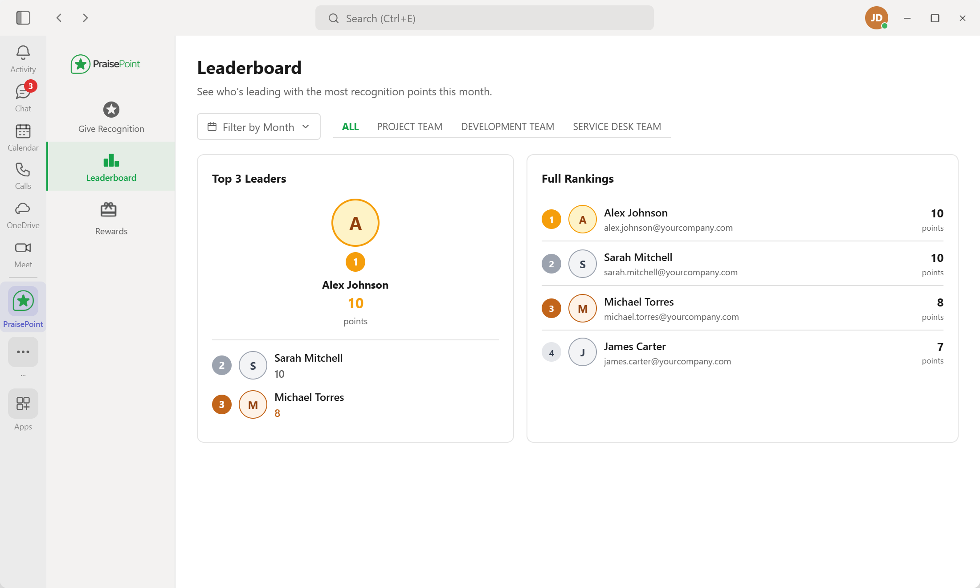Click the PraisePoint logo
The image size is (980, 588).
[106, 64]
